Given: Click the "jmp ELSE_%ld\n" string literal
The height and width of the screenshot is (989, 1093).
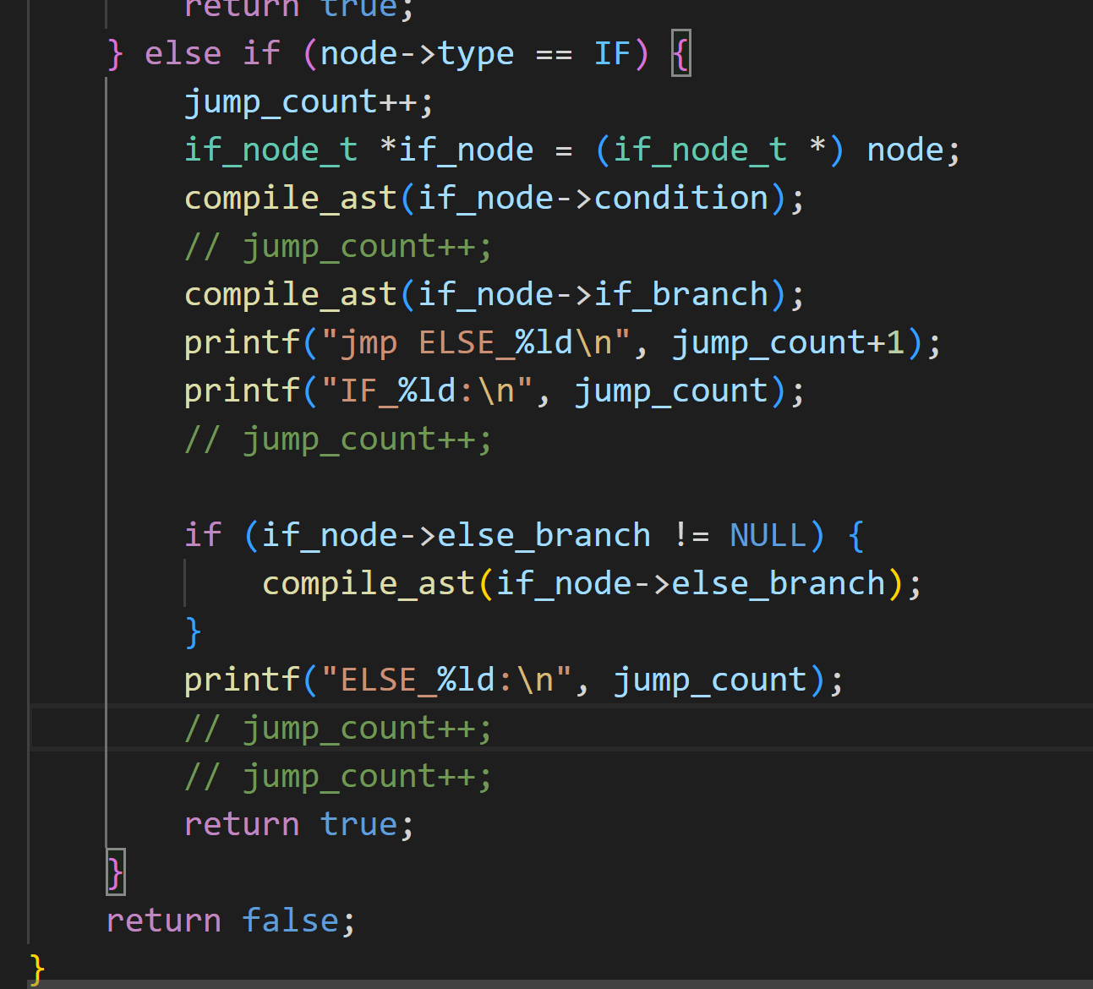Looking at the screenshot, I should [476, 343].
